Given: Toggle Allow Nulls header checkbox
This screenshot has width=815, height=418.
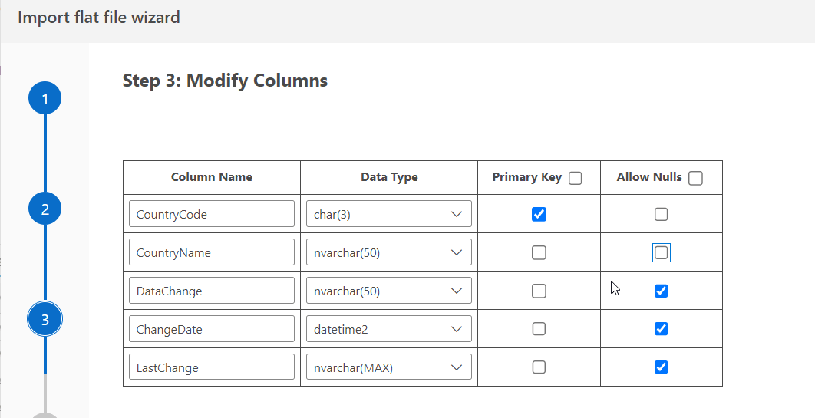Looking at the screenshot, I should (695, 179).
